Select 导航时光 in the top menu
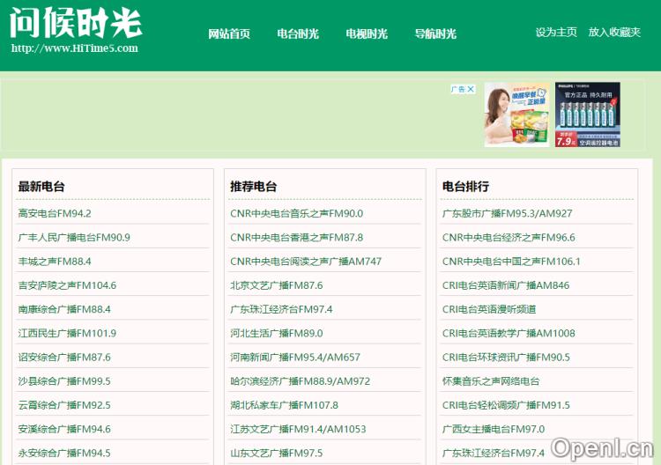 tap(435, 34)
